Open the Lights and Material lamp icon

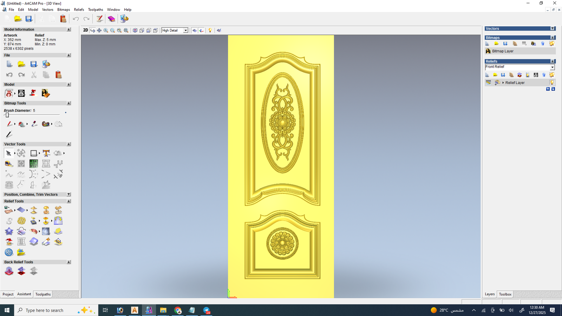tap(210, 31)
